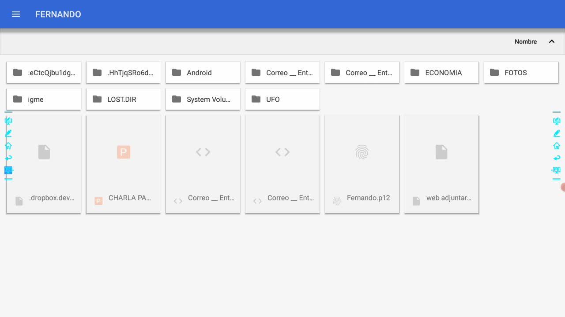Image resolution: width=565 pixels, height=317 pixels.
Task: Click the home icon in right sidebar
Action: pos(557,146)
